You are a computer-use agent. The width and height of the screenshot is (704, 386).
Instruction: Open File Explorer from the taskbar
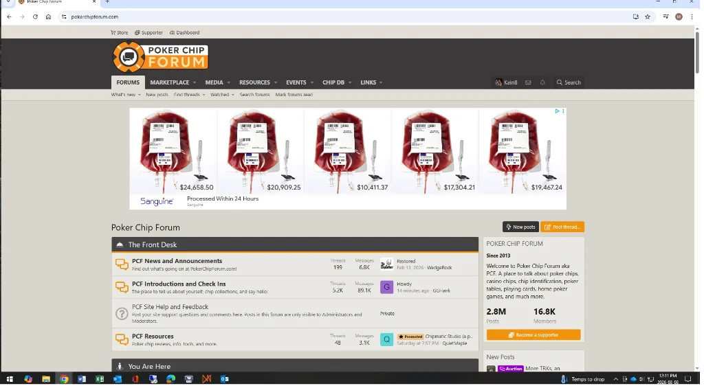[46, 379]
